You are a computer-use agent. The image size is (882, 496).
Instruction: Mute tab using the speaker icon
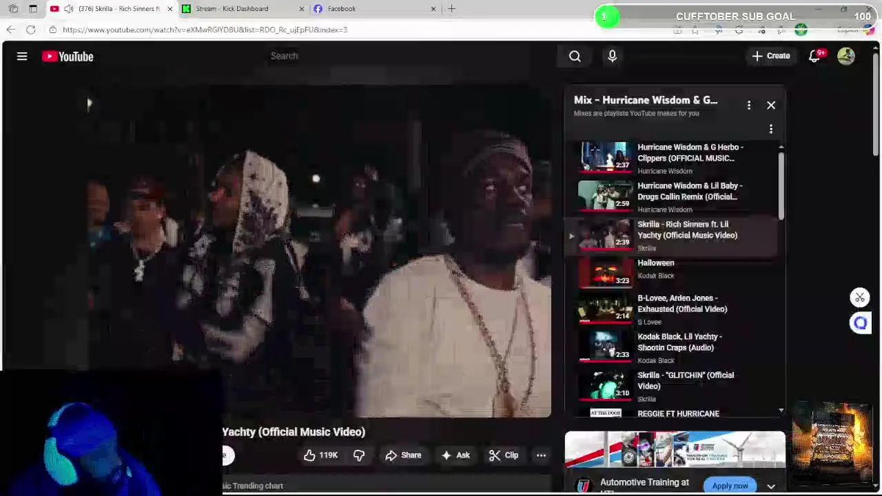pos(69,9)
